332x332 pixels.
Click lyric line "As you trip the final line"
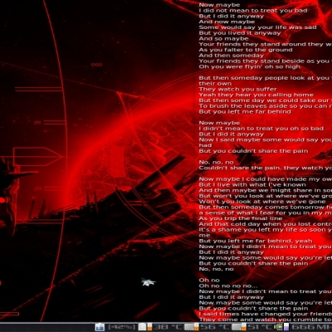(241, 218)
